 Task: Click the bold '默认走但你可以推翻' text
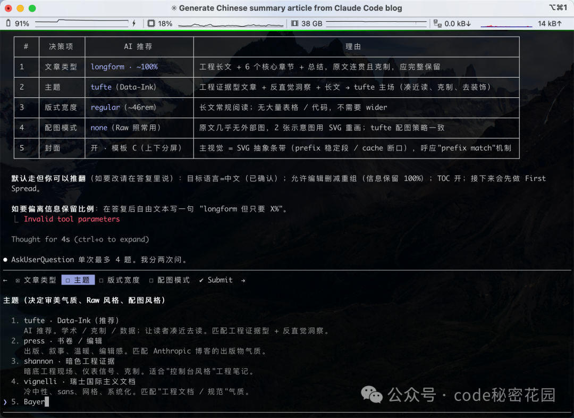[48, 178]
